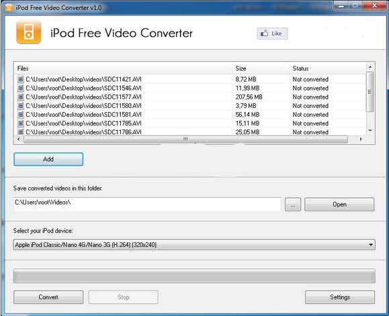The image size is (389, 316).
Task: Click the 8,72 MB size cell
Action: click(246, 79)
